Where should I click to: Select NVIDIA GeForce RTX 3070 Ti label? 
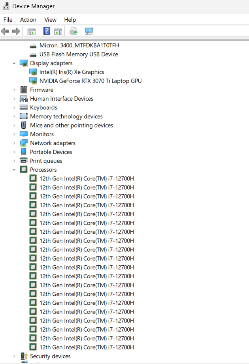[91, 81]
